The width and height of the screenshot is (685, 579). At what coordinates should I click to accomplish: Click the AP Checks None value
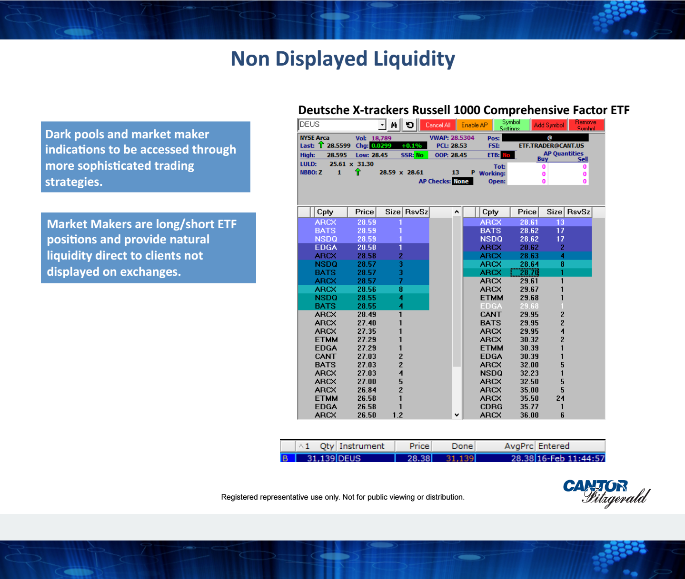[x=462, y=181]
